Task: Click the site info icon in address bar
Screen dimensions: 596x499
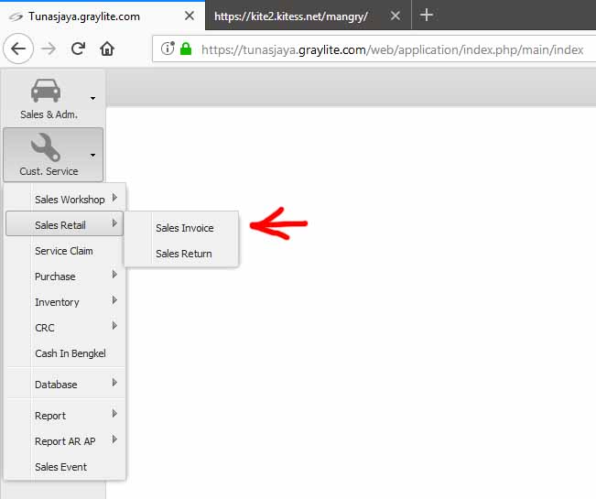Action: [168, 49]
